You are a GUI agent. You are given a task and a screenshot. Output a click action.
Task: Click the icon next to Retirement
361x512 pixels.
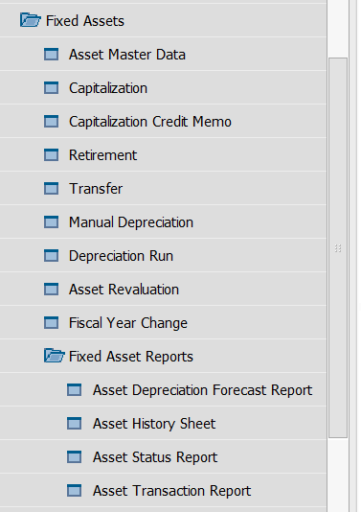51,154
